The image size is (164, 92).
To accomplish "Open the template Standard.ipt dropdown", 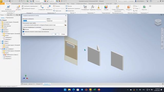I will pos(55,21).
